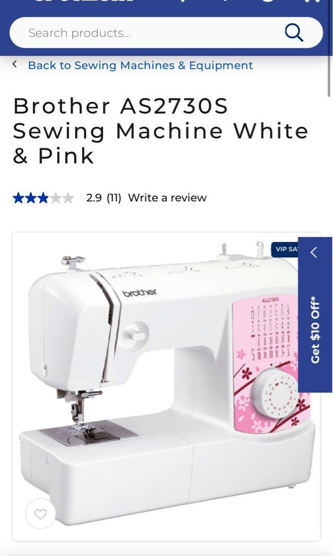Expand the Get $10 Off panel chevron
The height and width of the screenshot is (556, 333).
pyautogui.click(x=313, y=252)
